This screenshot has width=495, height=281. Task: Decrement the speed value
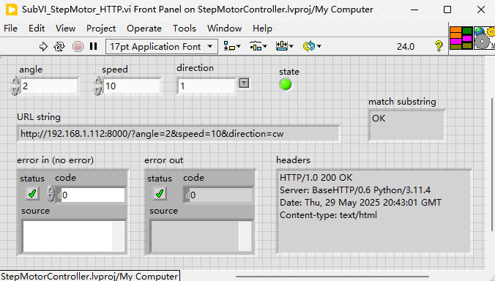tap(98, 91)
